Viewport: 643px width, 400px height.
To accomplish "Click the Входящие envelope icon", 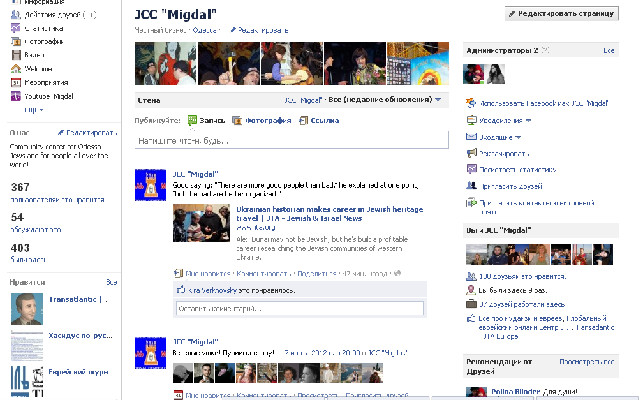I will [471, 137].
